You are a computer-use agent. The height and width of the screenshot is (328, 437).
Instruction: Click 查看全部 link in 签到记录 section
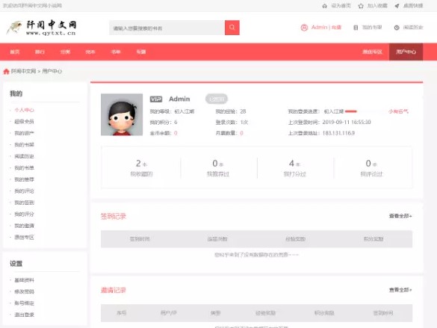point(400,216)
